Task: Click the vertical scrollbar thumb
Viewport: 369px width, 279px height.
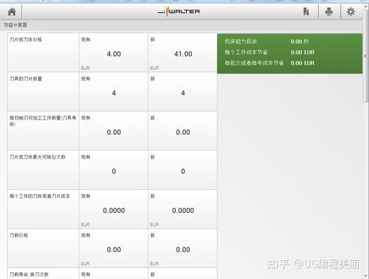Action: 365,56
